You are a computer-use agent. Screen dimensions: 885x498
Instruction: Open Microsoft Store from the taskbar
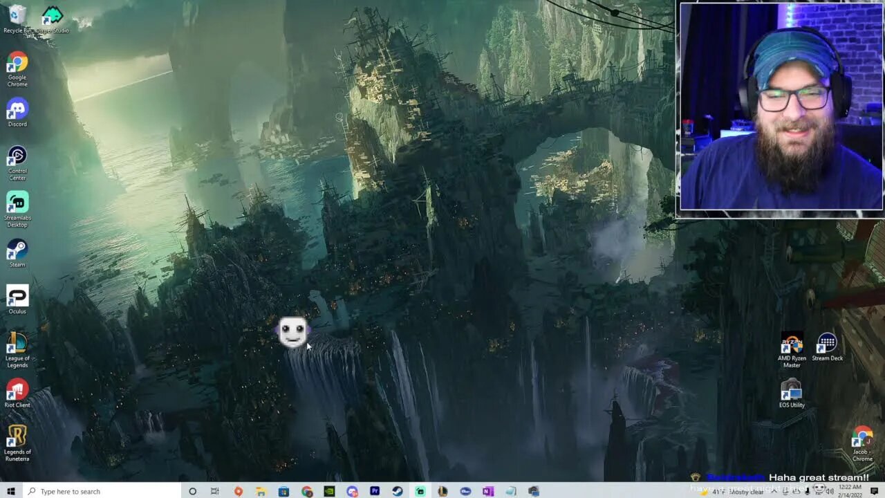tap(283, 491)
